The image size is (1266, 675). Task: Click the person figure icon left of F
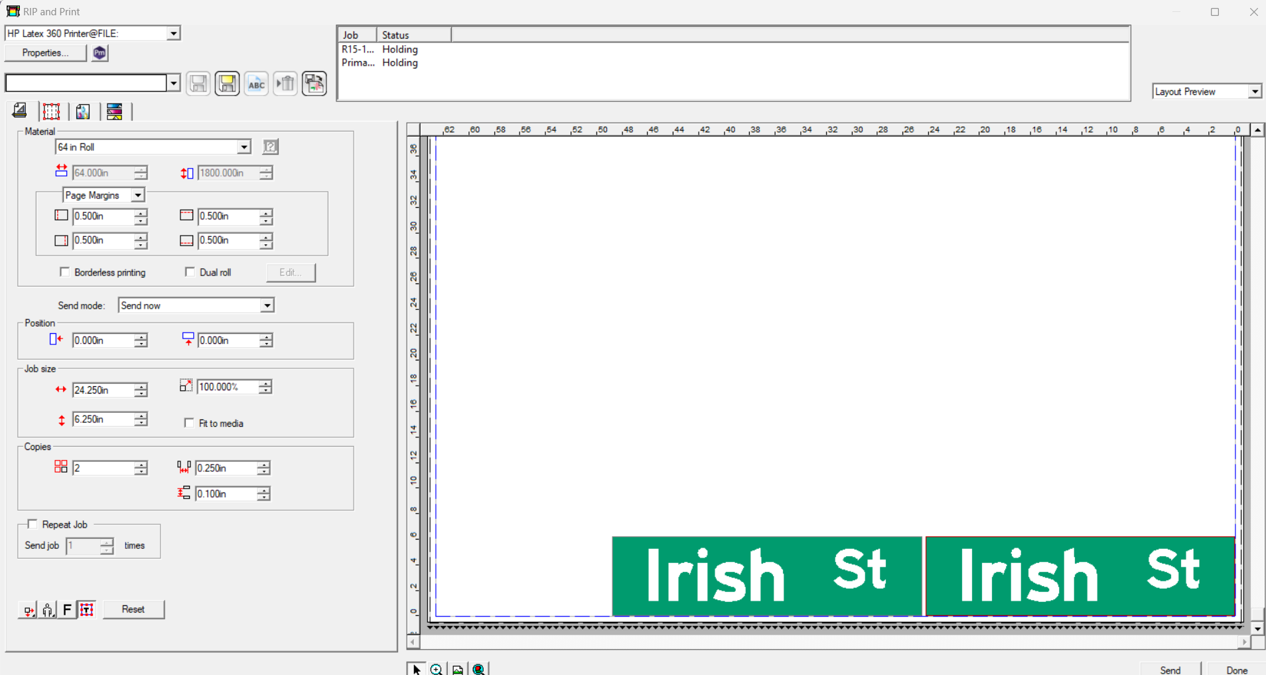pos(48,610)
